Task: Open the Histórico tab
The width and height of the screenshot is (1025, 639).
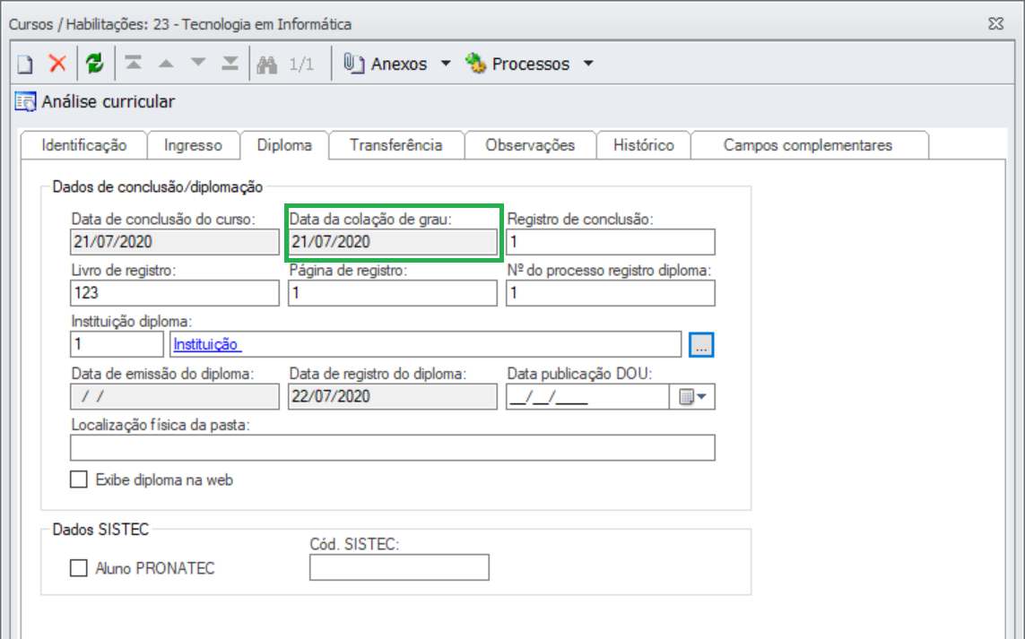Action: click(x=644, y=145)
